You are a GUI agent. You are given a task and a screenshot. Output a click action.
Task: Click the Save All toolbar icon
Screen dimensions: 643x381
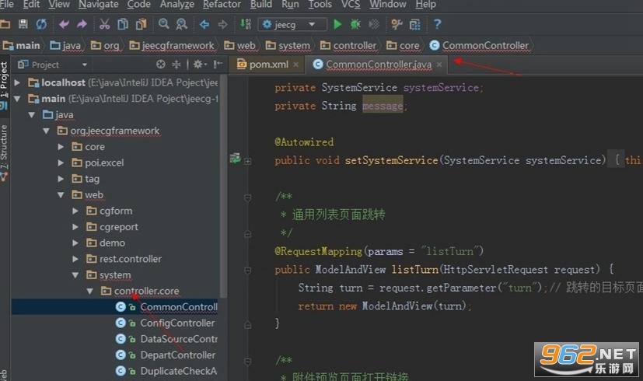click(23, 24)
